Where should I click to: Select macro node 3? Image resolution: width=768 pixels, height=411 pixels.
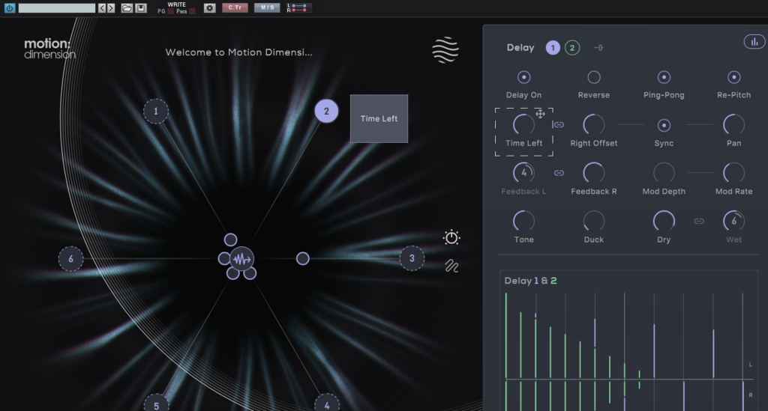(412, 258)
